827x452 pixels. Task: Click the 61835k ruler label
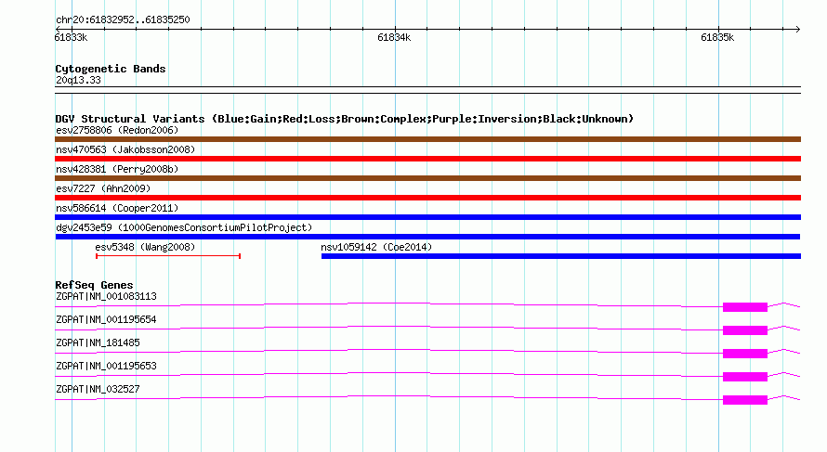pos(717,37)
